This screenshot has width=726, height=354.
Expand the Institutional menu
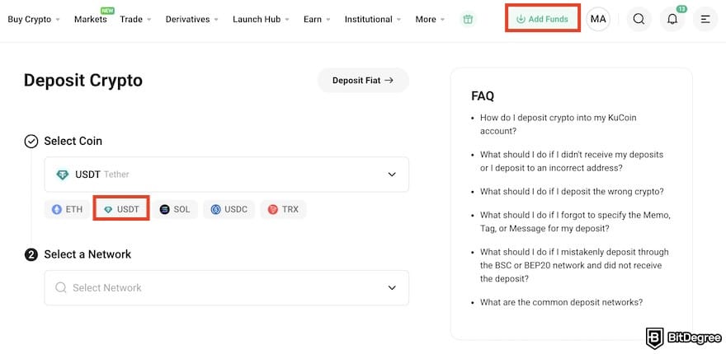click(x=373, y=20)
